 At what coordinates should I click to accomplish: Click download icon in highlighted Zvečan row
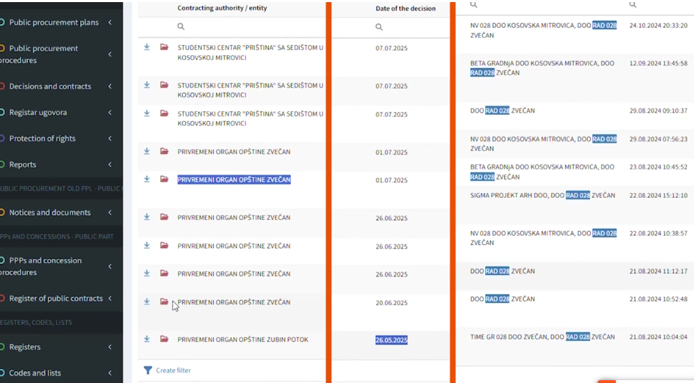[x=147, y=179]
